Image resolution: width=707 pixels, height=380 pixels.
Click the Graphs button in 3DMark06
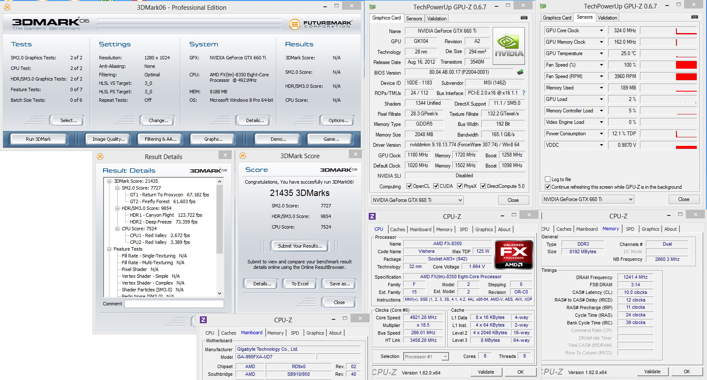click(x=213, y=139)
